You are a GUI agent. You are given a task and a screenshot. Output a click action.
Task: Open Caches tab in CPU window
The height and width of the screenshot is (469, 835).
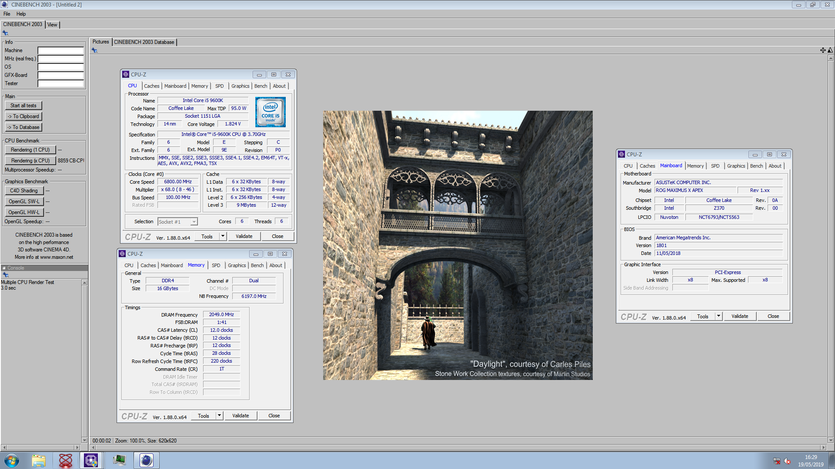point(152,86)
